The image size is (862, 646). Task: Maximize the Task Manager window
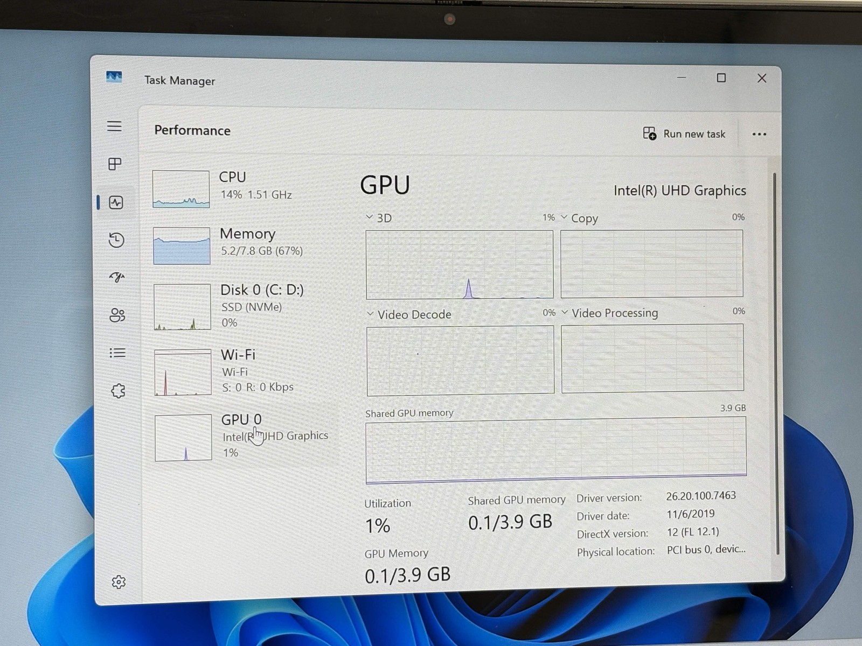point(721,78)
